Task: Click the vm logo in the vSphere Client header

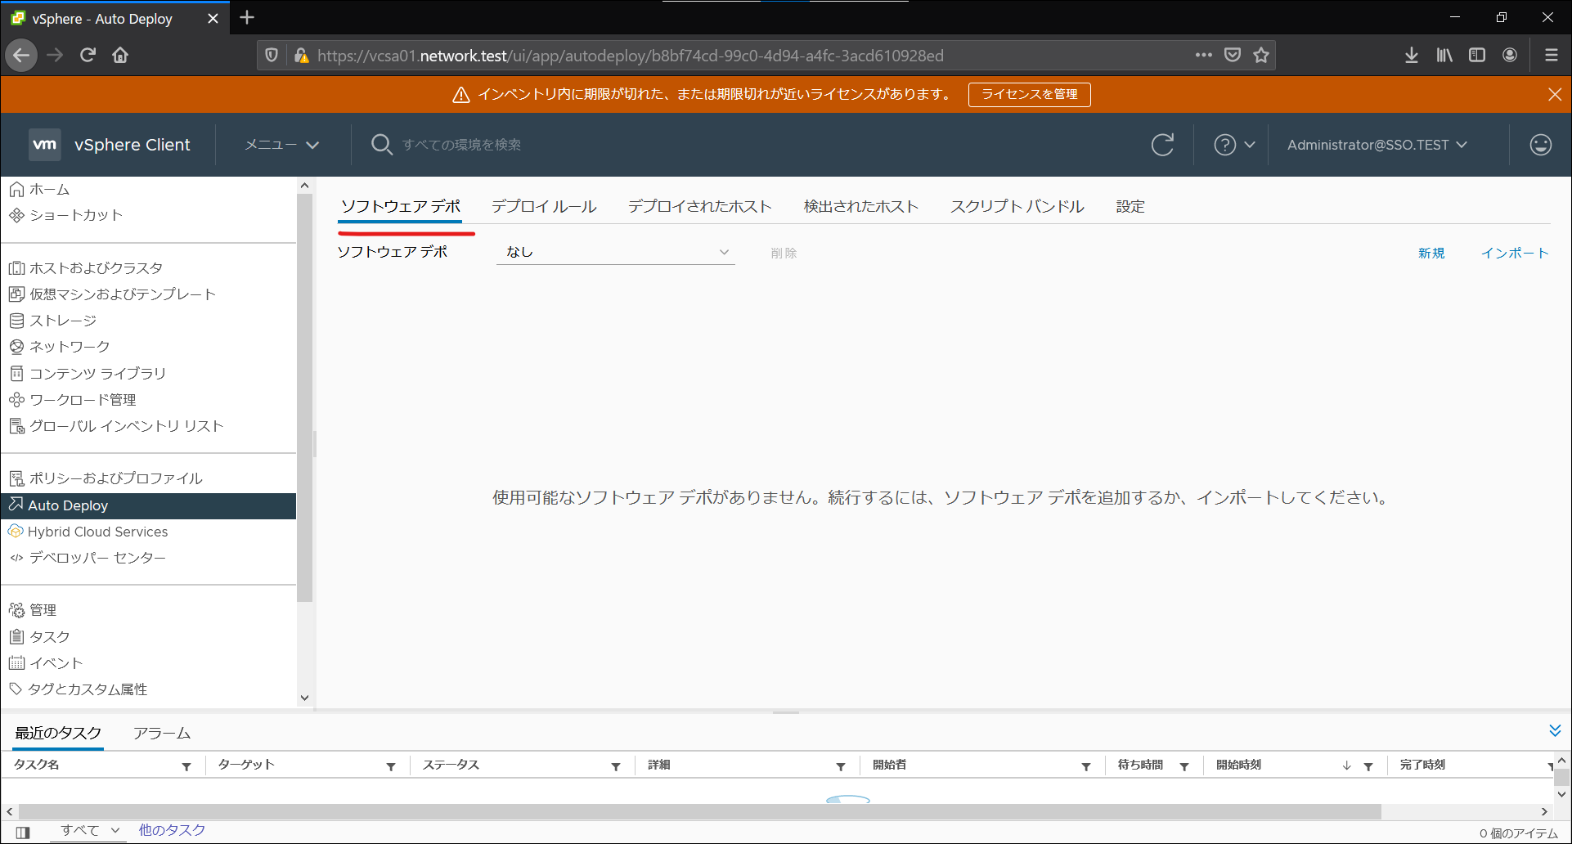Action: click(x=45, y=145)
